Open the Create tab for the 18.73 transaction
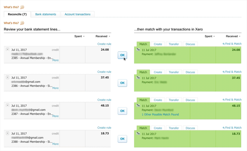This screenshot has width=247, height=151. [x=158, y=128]
